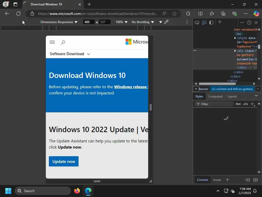
Task: Select an element to inspect icon
Action: 197,23
